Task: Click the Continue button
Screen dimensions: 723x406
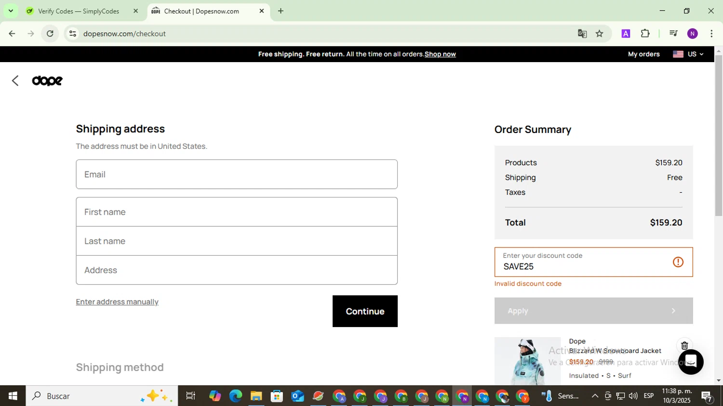Action: point(365,311)
